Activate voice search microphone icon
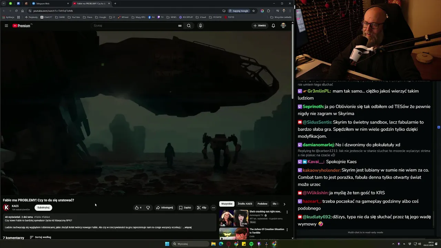This screenshot has height=248, width=441. 200,25
